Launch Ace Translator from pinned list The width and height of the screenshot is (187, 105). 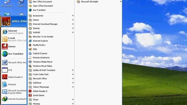coord(5,54)
